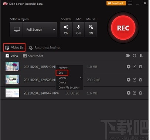
Task: Click the 239.2 KB file size
Action: pyautogui.click(x=93, y=80)
